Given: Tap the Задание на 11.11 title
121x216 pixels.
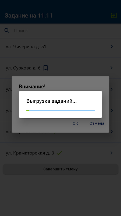Looking at the screenshot, I should (x=29, y=15).
